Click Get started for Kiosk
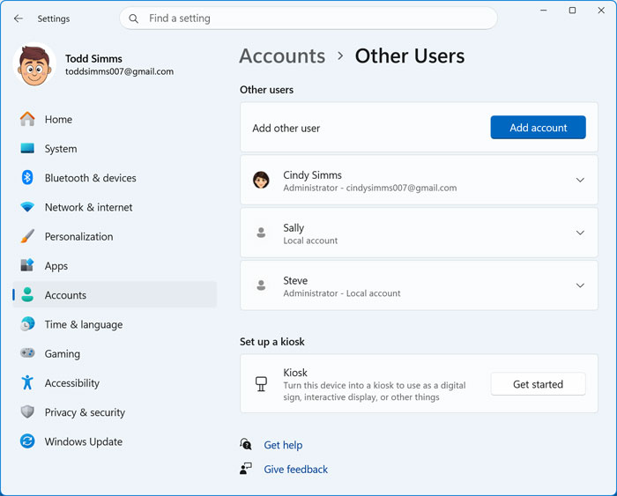Viewport: 617px width, 496px height. coord(538,384)
